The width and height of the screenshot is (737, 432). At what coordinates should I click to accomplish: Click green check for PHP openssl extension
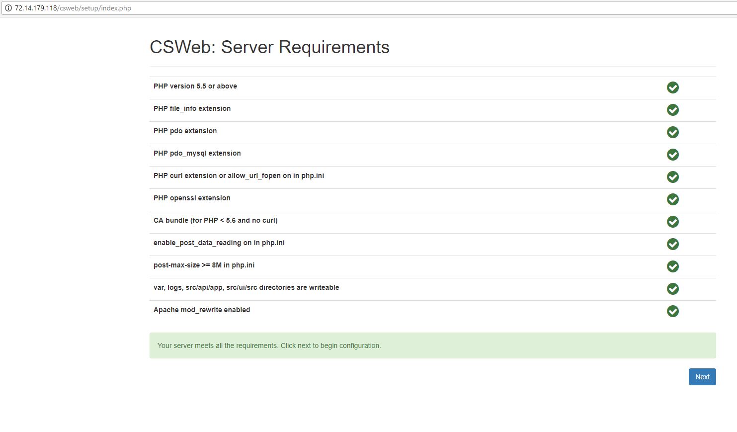tap(672, 199)
